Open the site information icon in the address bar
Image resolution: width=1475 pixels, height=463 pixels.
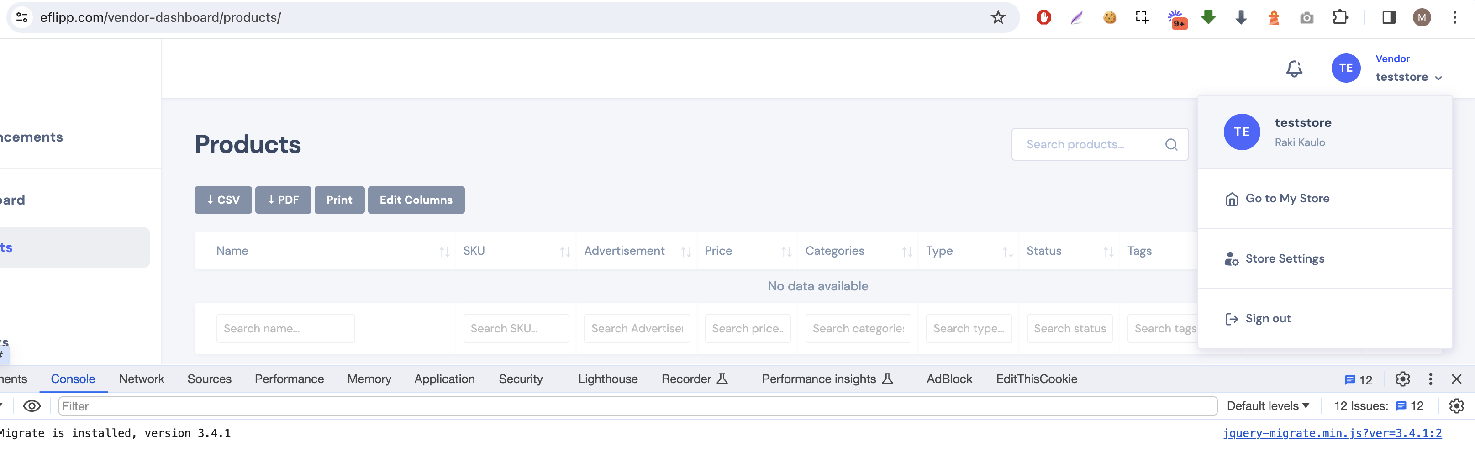click(22, 17)
